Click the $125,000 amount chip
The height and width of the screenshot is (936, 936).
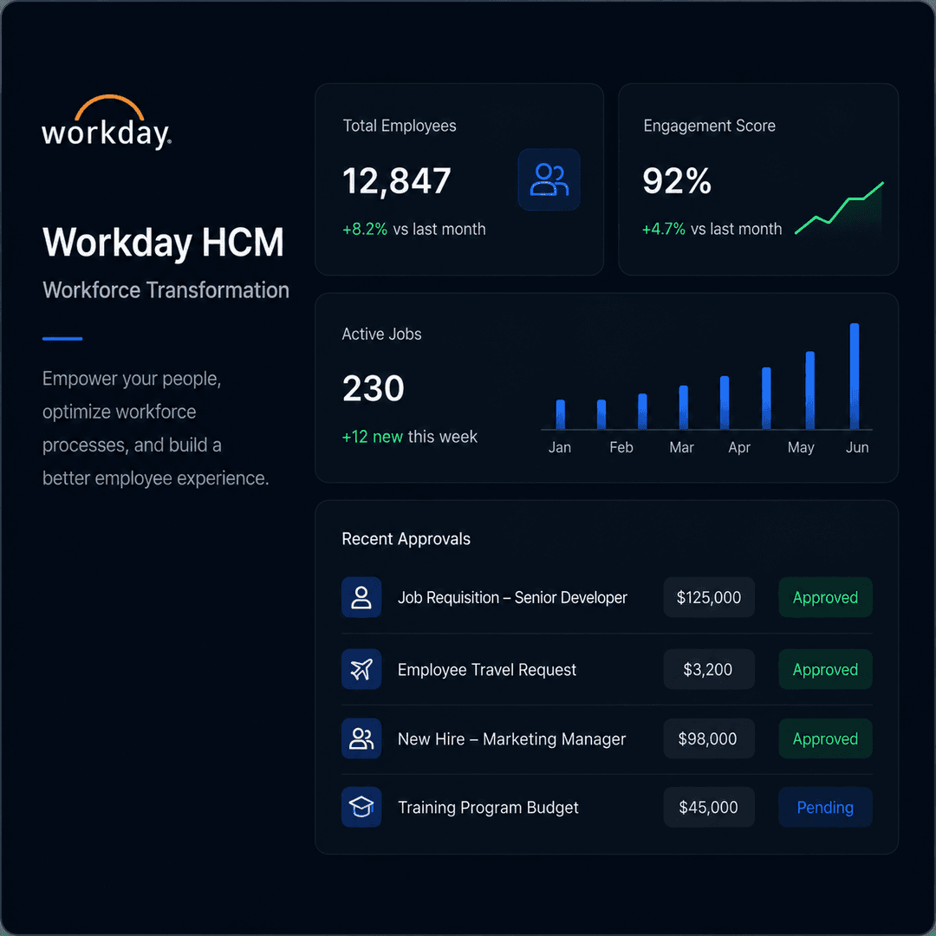coord(709,597)
